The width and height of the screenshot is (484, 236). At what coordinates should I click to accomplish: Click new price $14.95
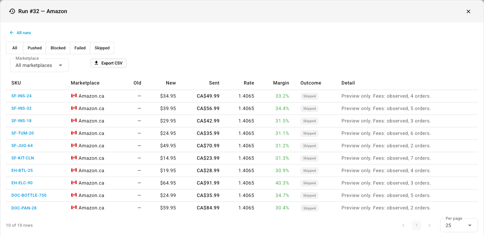(x=168, y=158)
